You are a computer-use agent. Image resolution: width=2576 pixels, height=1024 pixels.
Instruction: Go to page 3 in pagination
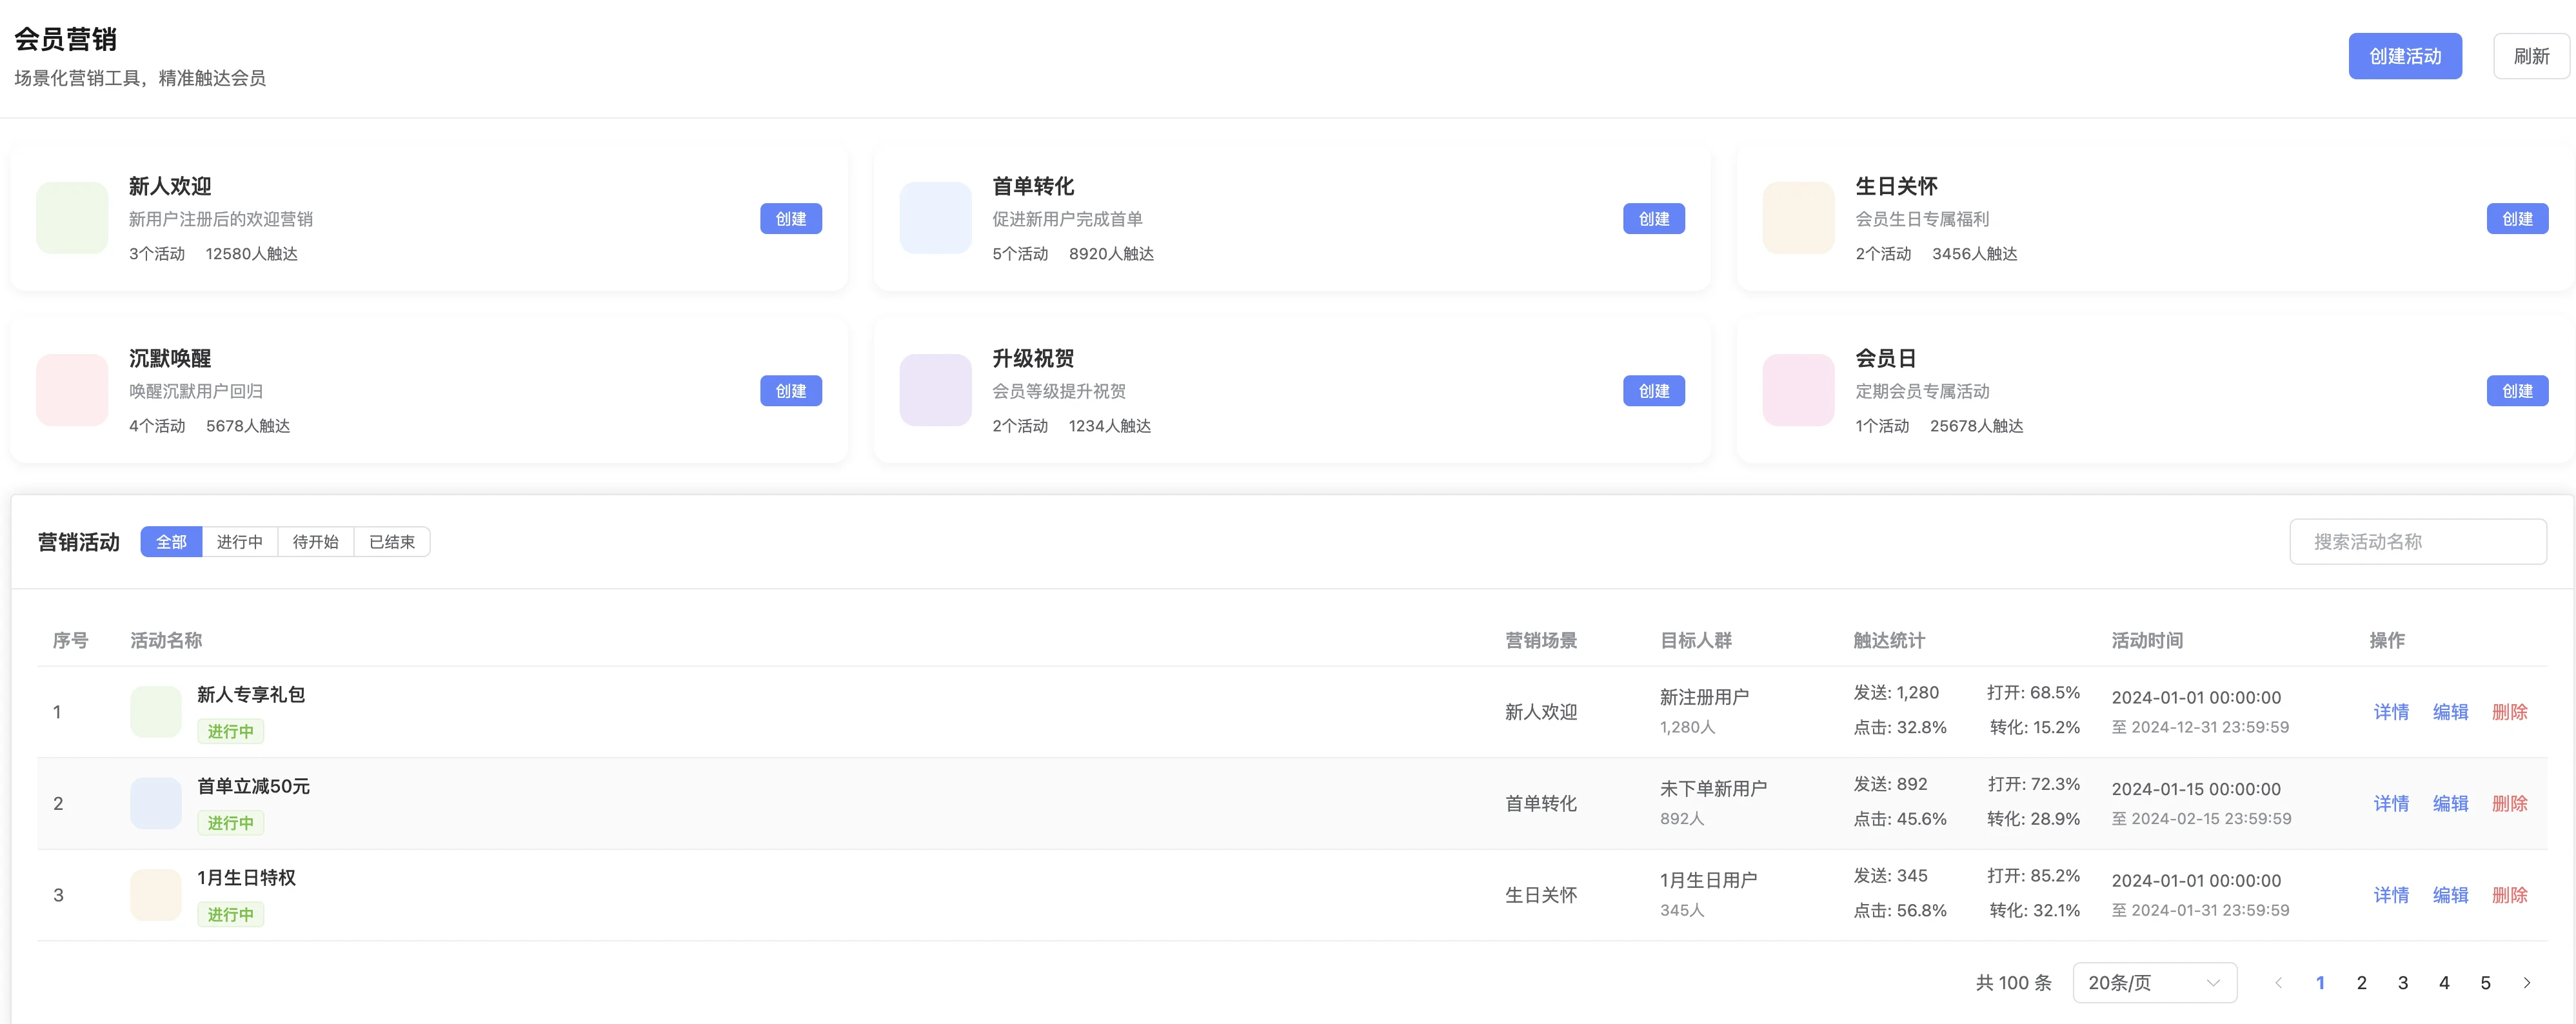[2403, 982]
